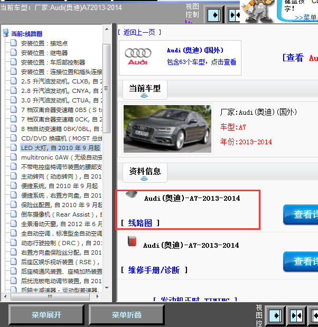318x327 pixels.
Task: Click the document icon beside 动态行驶控制 (DRC)
Action: pos(14,242)
